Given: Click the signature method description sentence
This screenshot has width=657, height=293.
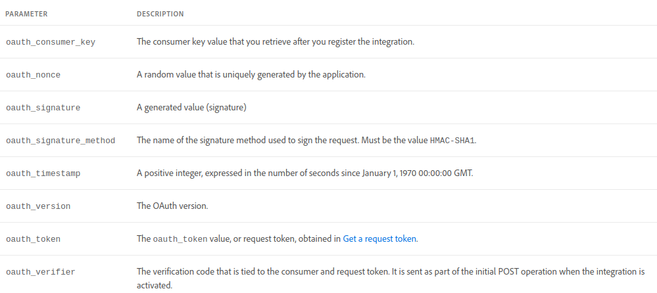Looking at the screenshot, I should click(x=306, y=141).
